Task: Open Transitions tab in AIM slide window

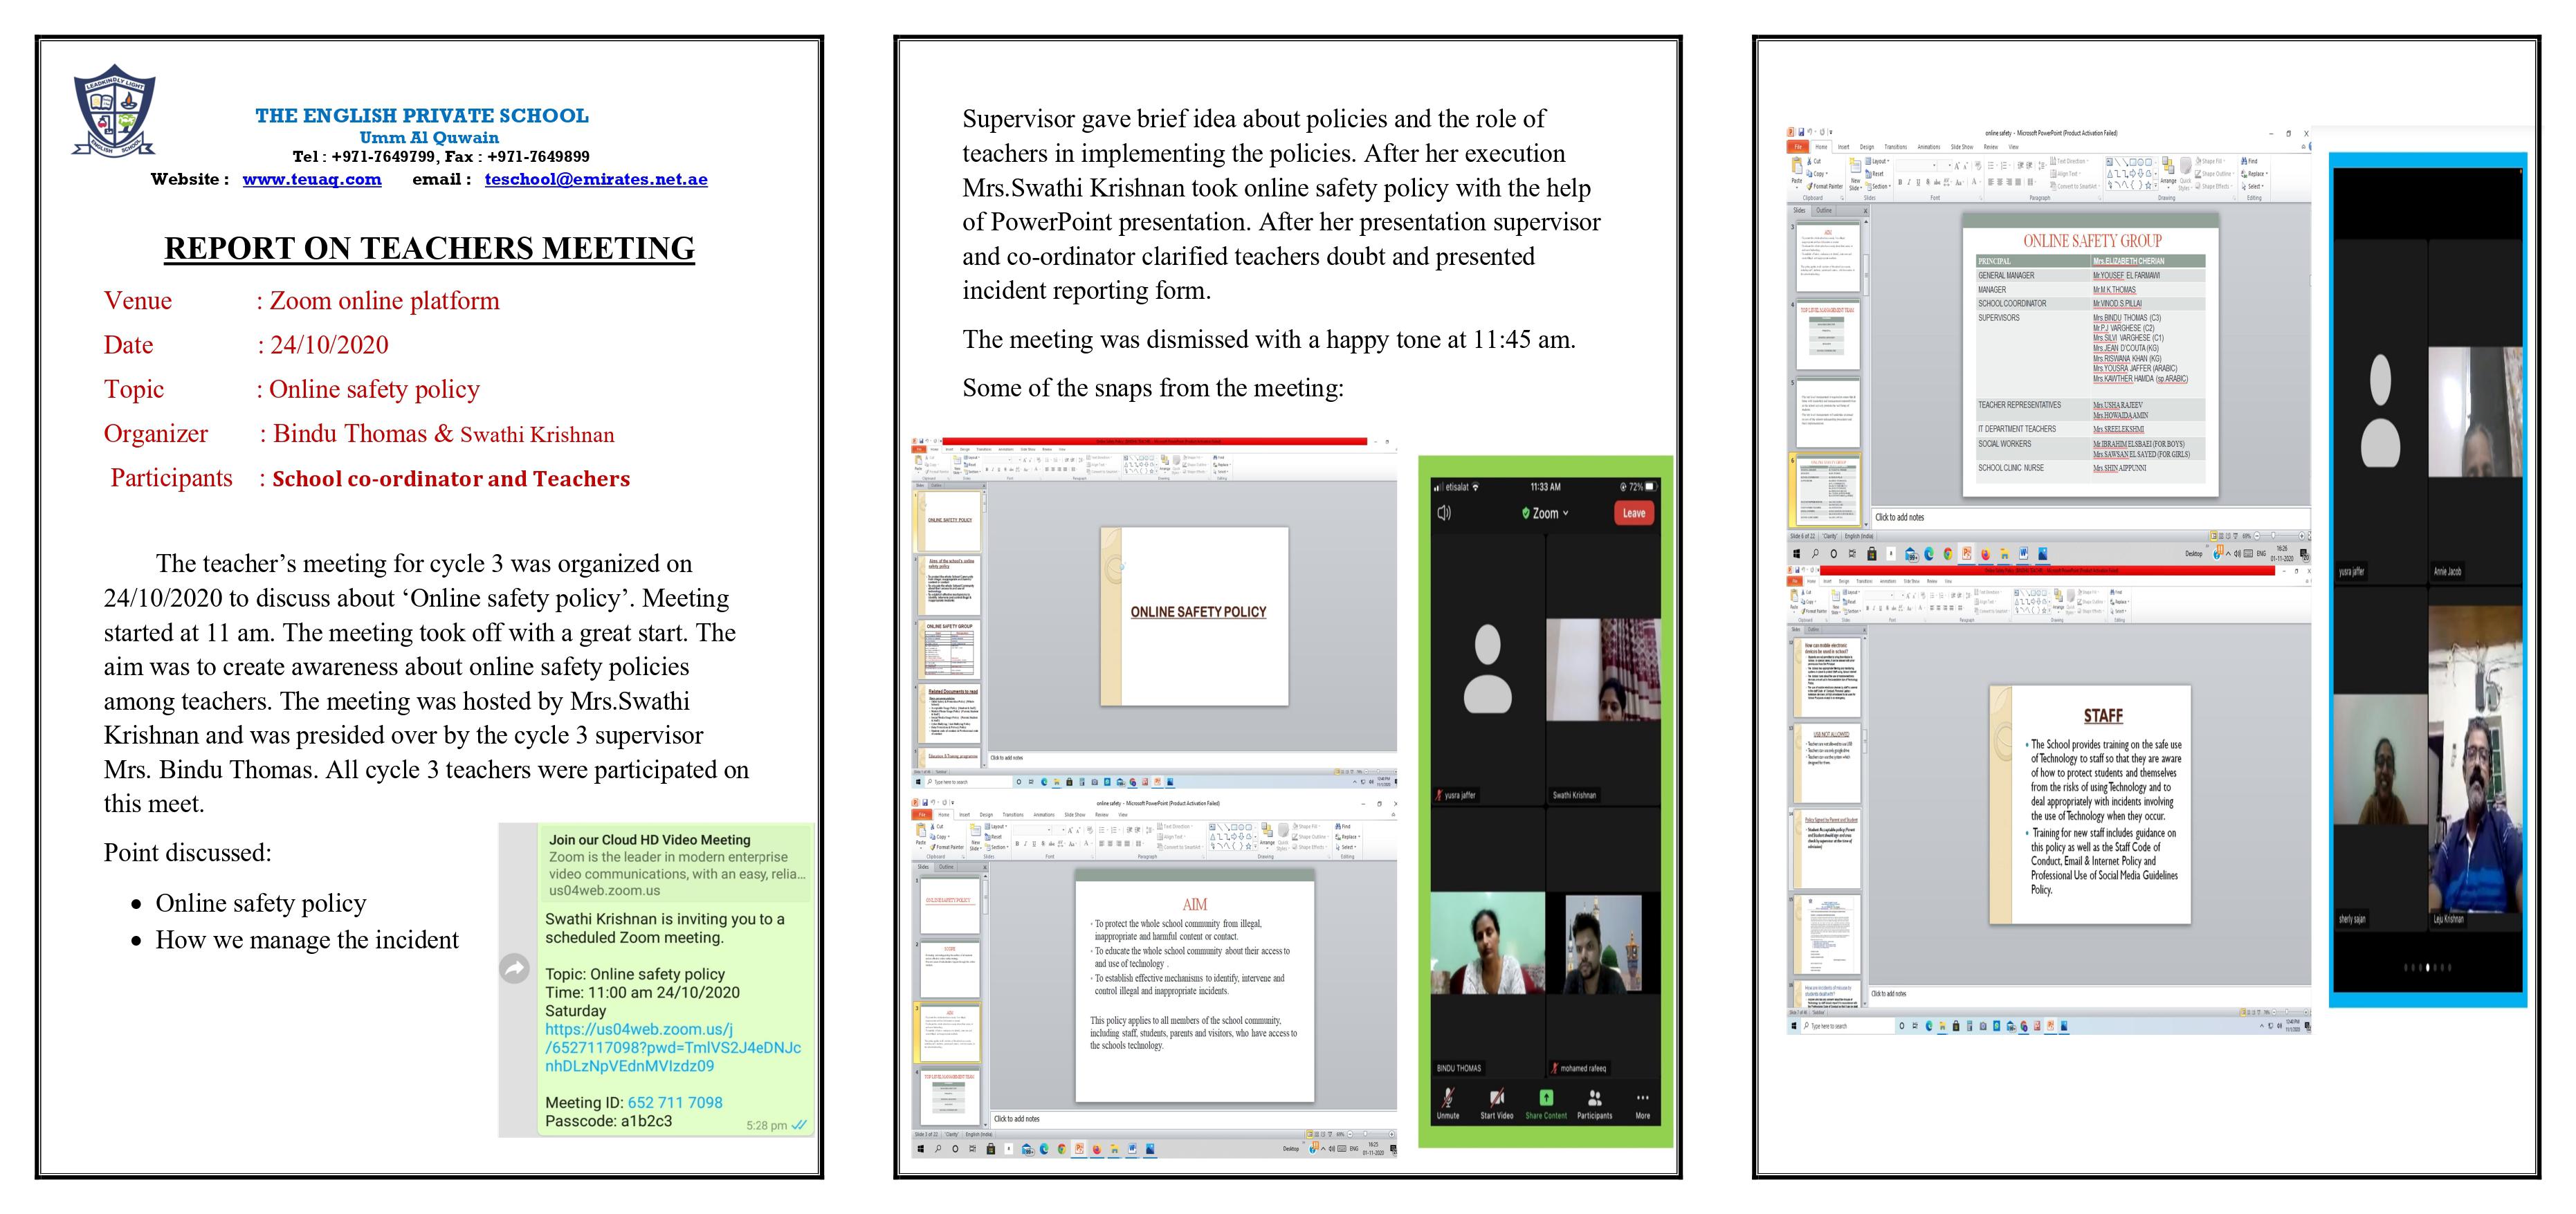Action: pos(1013,815)
